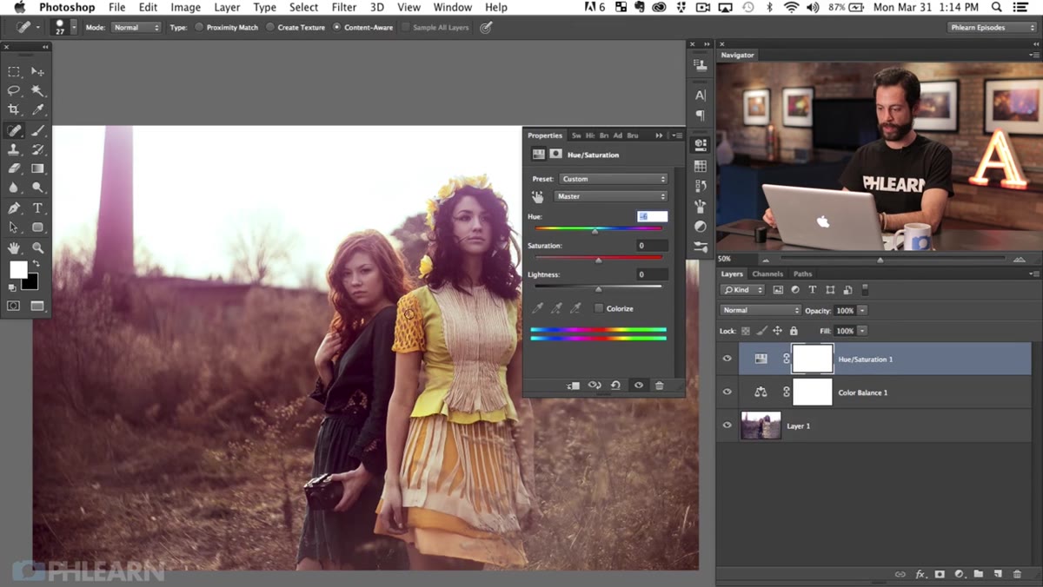Select Content-Aware type option
Screen dimensions: 1043x587
337,27
